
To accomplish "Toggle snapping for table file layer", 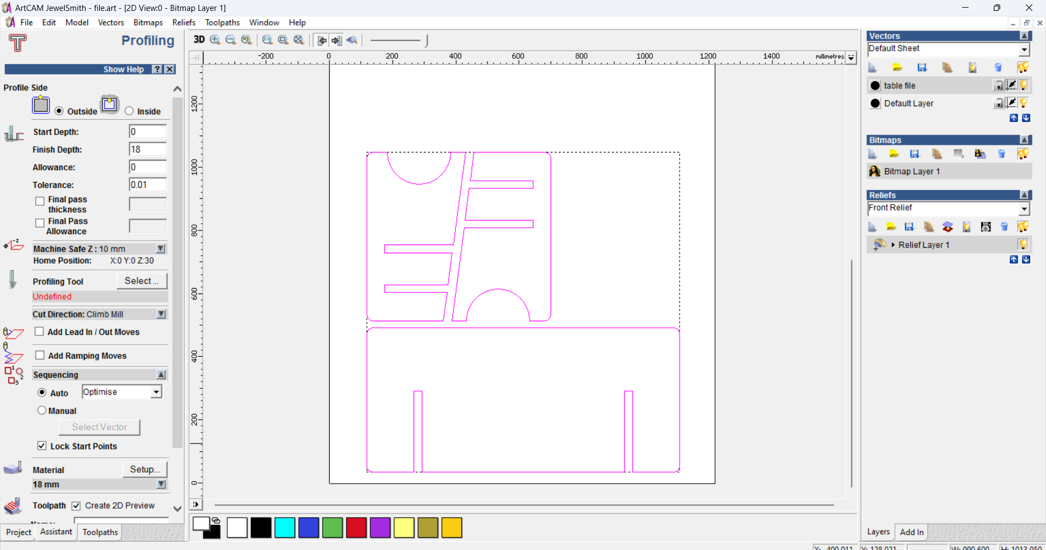I will 1011,85.
